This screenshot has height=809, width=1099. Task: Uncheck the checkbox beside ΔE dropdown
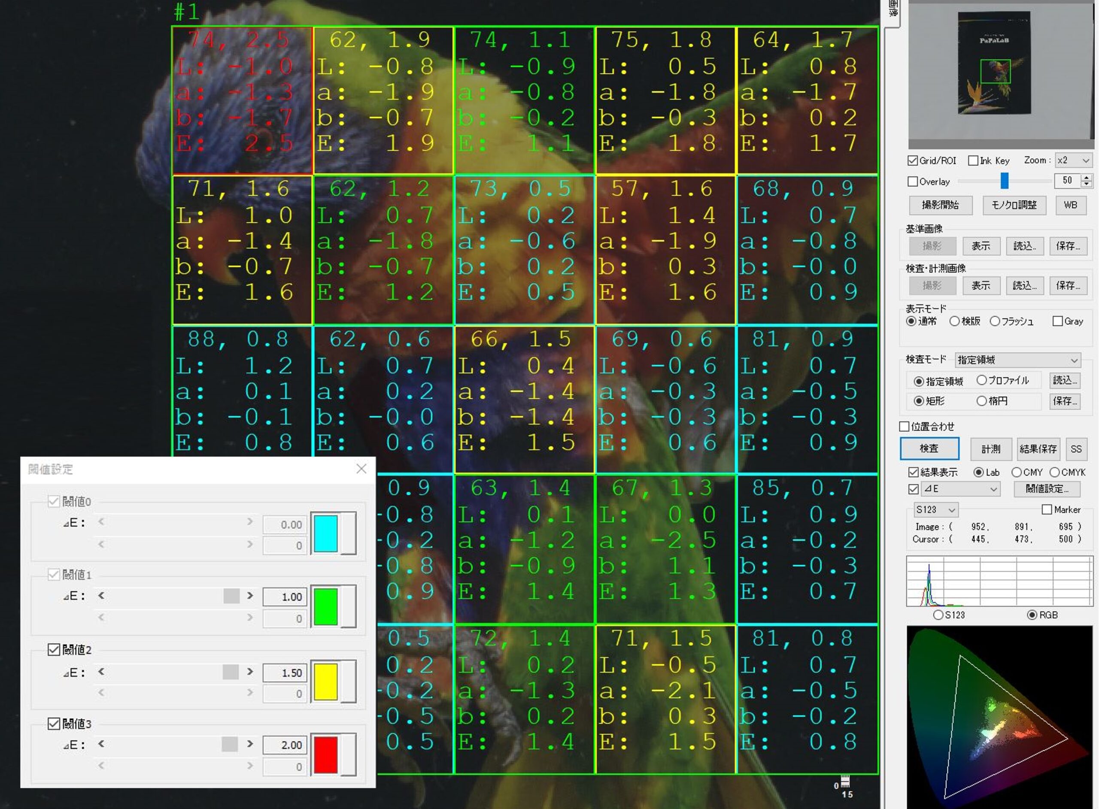tap(914, 489)
